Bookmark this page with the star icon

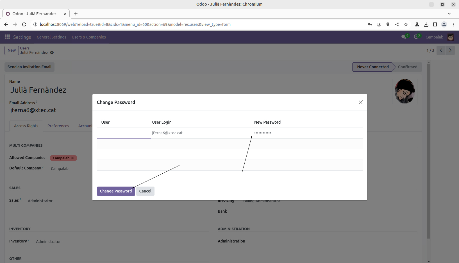[406, 24]
